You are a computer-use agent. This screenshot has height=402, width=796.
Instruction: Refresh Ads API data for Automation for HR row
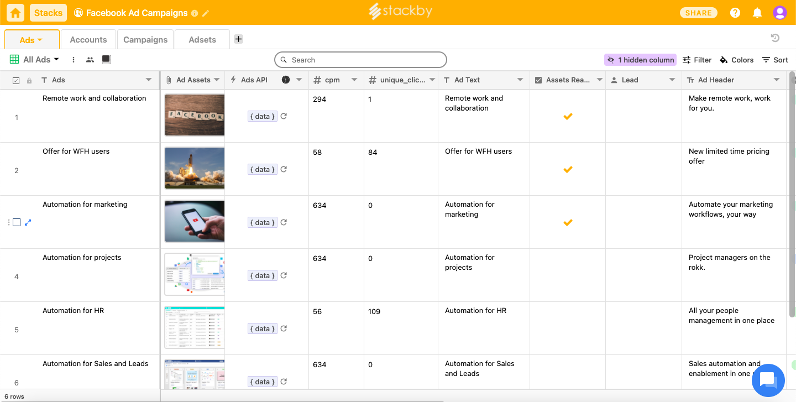[x=284, y=328]
